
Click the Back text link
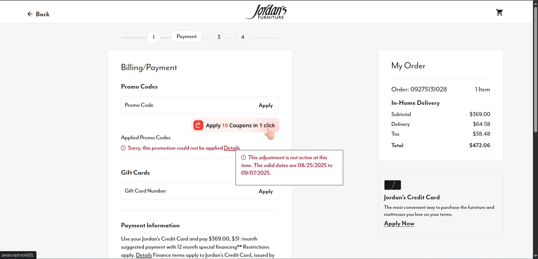(42, 14)
